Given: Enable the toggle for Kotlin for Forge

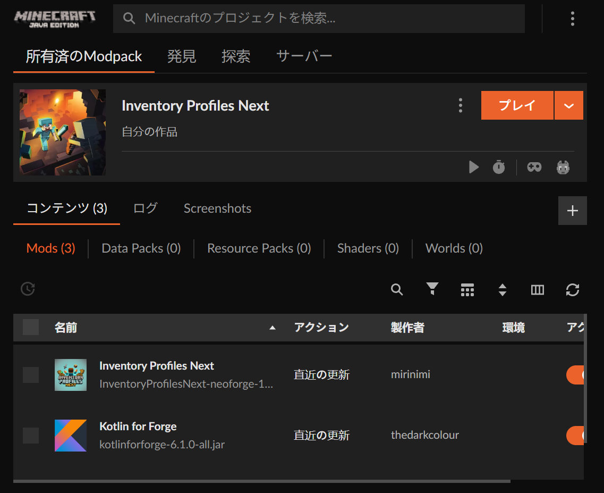Looking at the screenshot, I should tap(579, 435).
